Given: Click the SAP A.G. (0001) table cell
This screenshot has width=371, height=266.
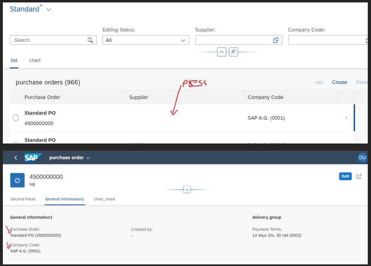Looking at the screenshot, I should point(266,118).
